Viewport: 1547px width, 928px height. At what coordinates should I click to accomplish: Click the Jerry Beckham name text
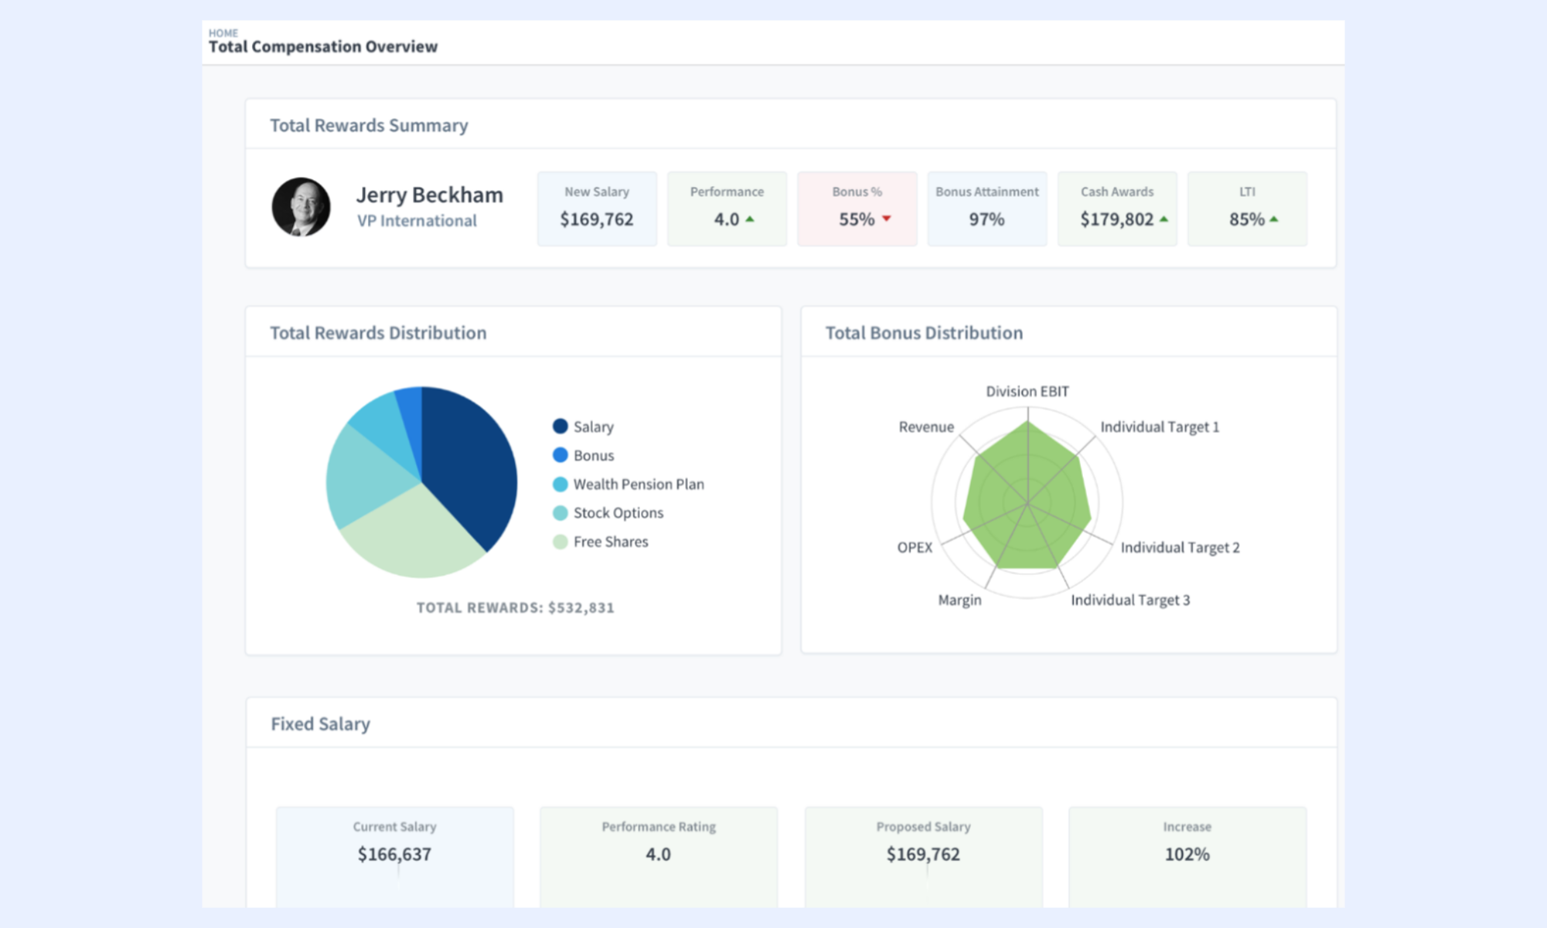coord(429,195)
